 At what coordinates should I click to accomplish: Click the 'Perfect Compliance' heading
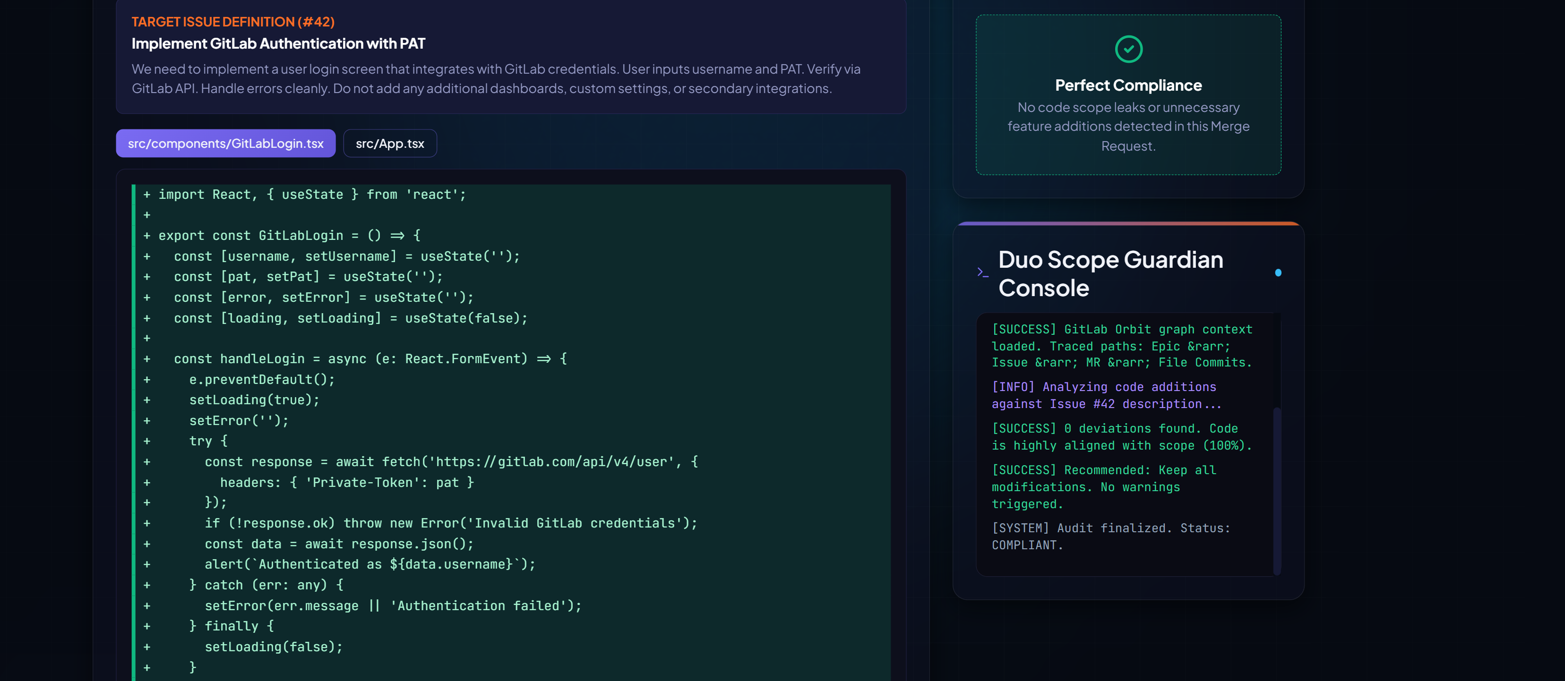(x=1128, y=85)
